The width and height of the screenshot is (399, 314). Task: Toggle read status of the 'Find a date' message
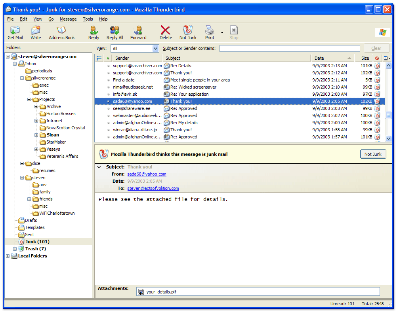tap(108, 80)
